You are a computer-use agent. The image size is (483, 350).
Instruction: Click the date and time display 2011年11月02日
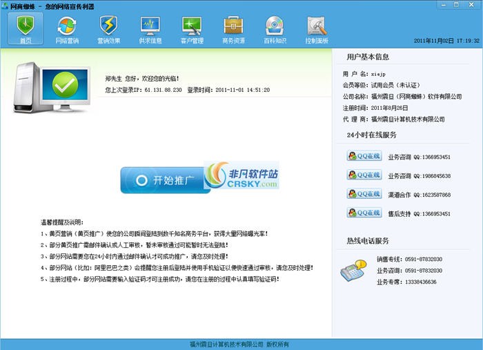pos(446,41)
